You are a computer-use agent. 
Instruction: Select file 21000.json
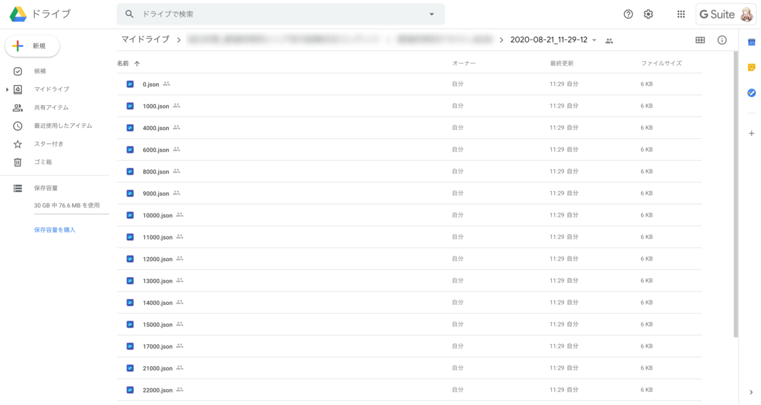point(409,368)
